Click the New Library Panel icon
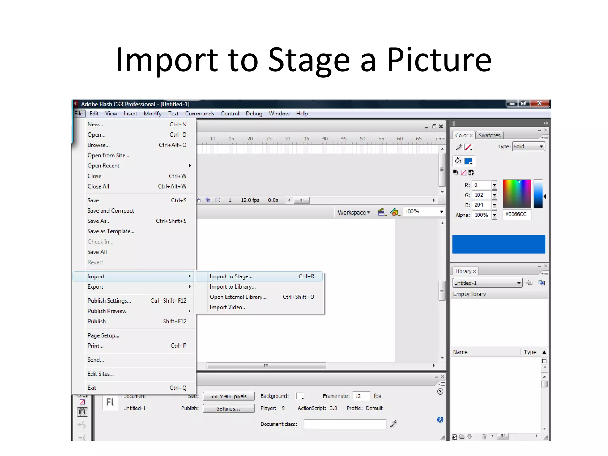608x456 pixels. (542, 283)
